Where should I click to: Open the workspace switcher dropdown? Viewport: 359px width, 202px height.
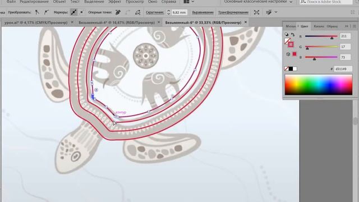point(258,2)
